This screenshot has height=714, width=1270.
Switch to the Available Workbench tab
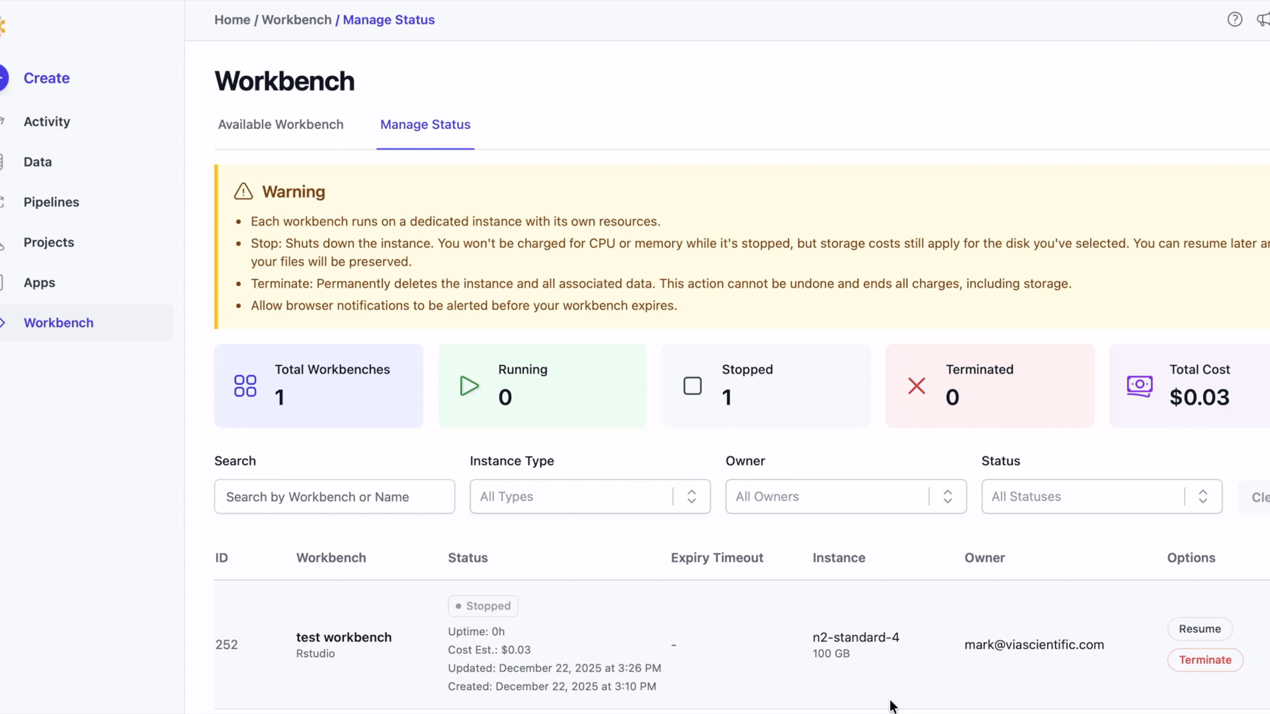tap(281, 124)
